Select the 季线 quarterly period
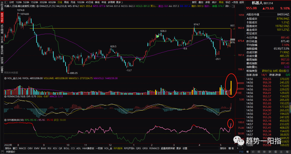This screenshot has width=291, height=154. coord(97,2)
